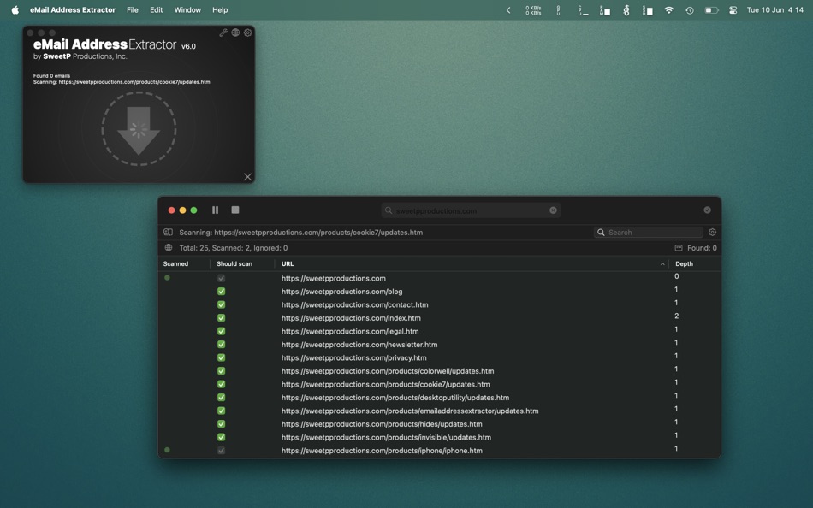Select the privacy.htm URL row
This screenshot has width=813, height=508.
439,357
